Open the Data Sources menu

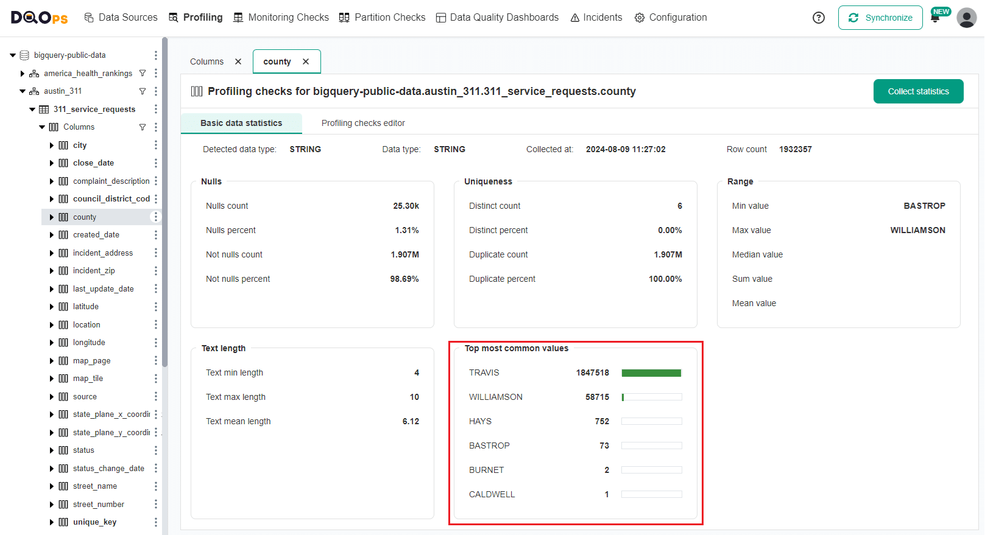[x=121, y=18]
